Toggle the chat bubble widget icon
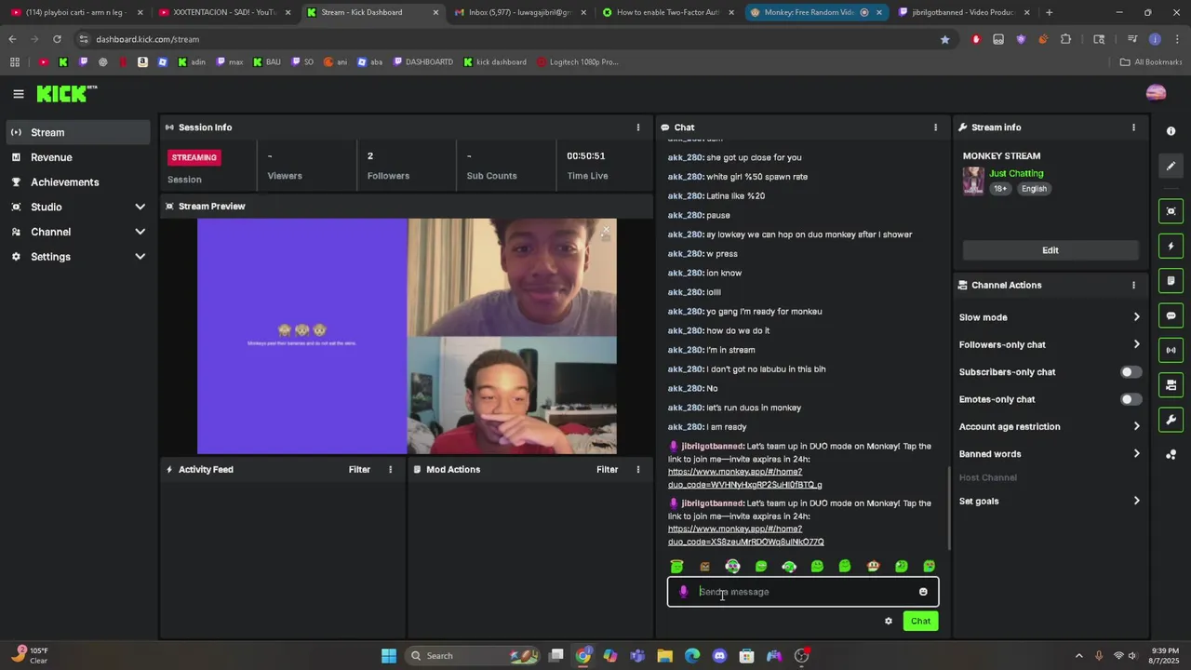1191x670 pixels. click(1171, 316)
